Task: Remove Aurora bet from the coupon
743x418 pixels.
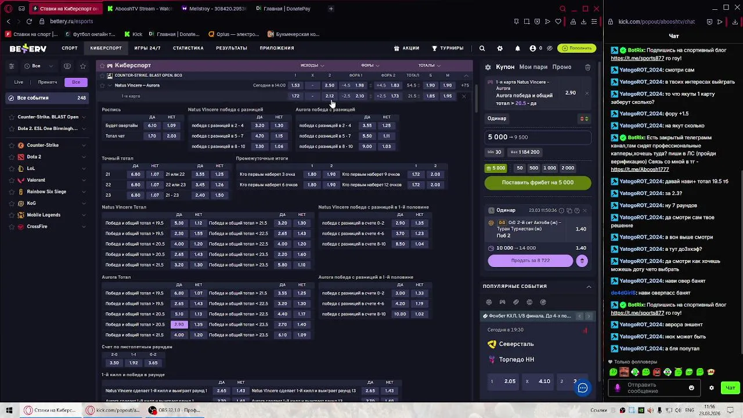Action: (x=587, y=93)
